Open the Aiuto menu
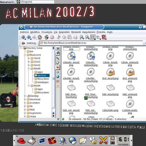The width and height of the screenshot is (146, 146). (110, 32)
